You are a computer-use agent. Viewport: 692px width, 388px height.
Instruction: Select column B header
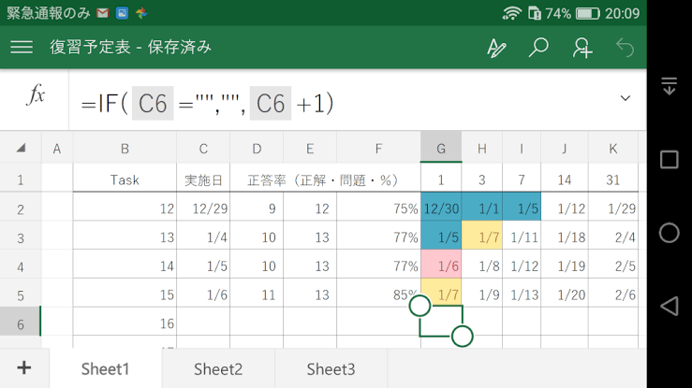[x=125, y=149]
